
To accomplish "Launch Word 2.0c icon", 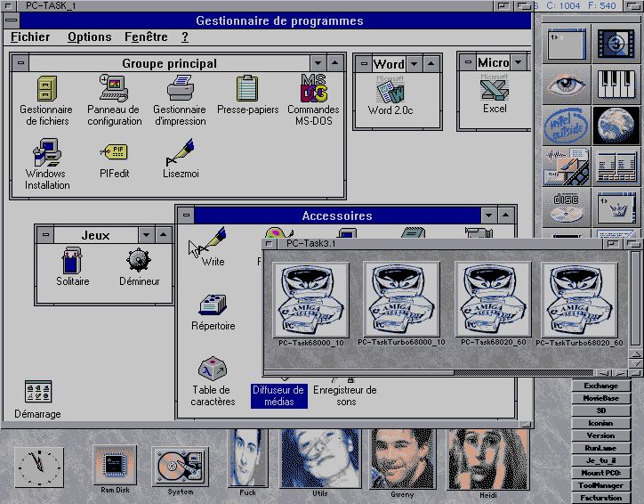I will 390,90.
